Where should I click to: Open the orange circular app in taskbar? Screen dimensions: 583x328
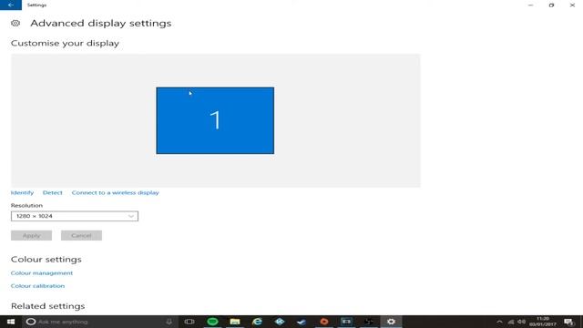pos(324,322)
